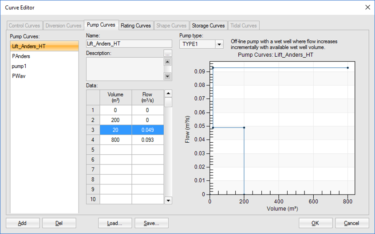Open the Rating Curves tab
Viewport: 375px width, 234px height.
point(136,26)
